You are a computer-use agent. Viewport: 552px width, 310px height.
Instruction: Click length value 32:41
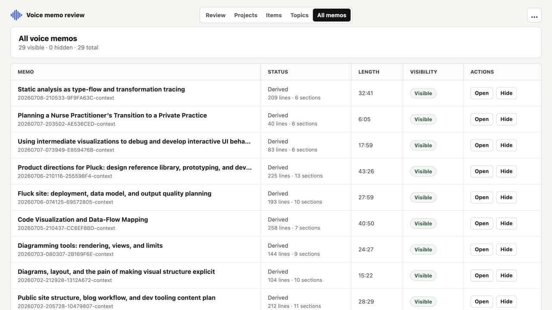pyautogui.click(x=366, y=93)
